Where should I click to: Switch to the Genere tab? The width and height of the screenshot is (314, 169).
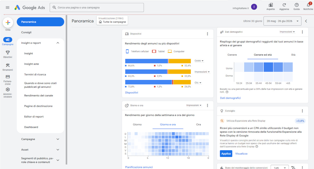click(x=232, y=55)
